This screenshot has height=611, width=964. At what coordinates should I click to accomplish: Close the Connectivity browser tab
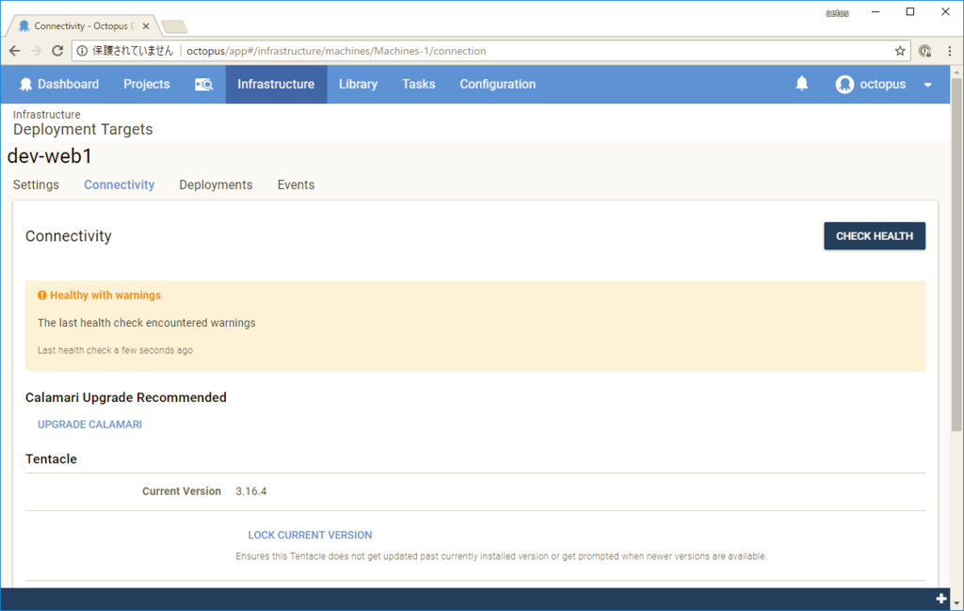[146, 25]
